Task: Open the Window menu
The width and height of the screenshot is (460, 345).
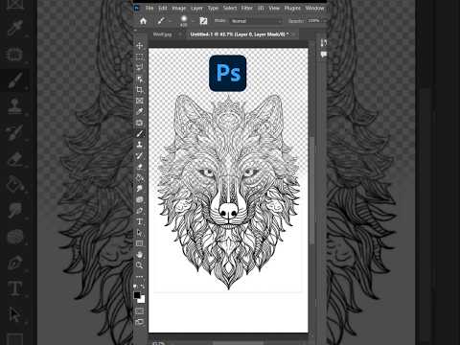Action: (314, 8)
